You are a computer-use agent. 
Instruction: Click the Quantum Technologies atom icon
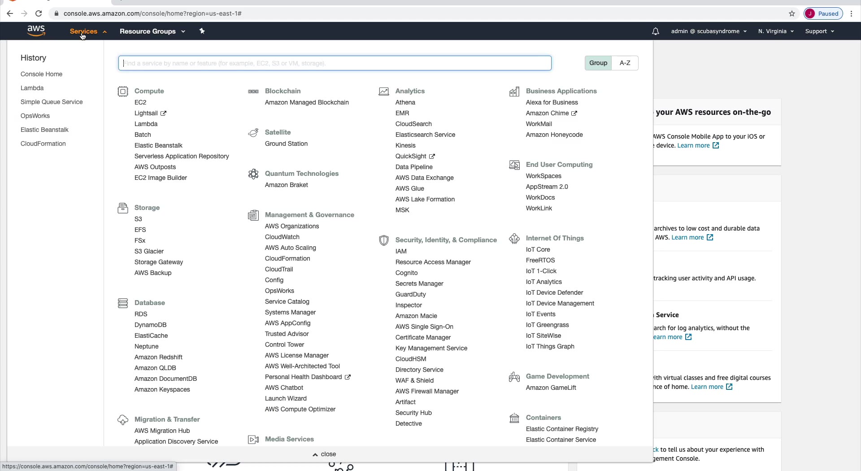pyautogui.click(x=253, y=174)
